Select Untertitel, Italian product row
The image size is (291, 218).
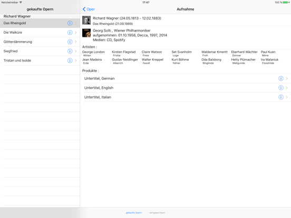pyautogui.click(x=186, y=97)
